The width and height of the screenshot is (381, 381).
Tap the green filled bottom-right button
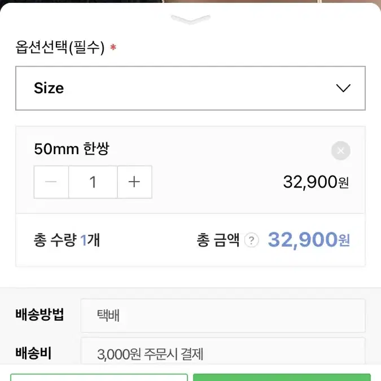pyautogui.click(x=282, y=378)
